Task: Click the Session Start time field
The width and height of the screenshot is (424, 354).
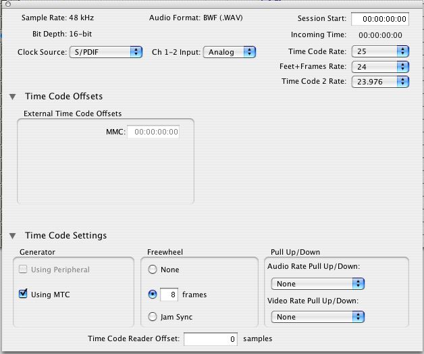Action: (x=379, y=19)
